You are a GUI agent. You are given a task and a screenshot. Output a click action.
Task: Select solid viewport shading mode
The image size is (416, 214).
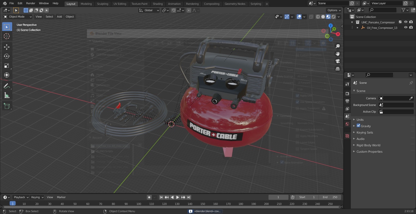(x=323, y=17)
